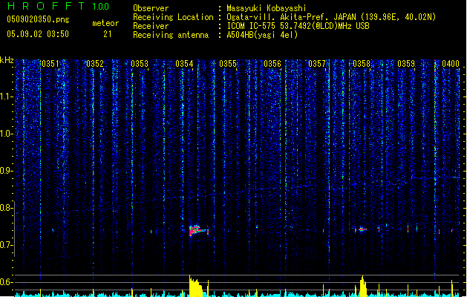Click the 0.9 kHz axis label

[6, 171]
